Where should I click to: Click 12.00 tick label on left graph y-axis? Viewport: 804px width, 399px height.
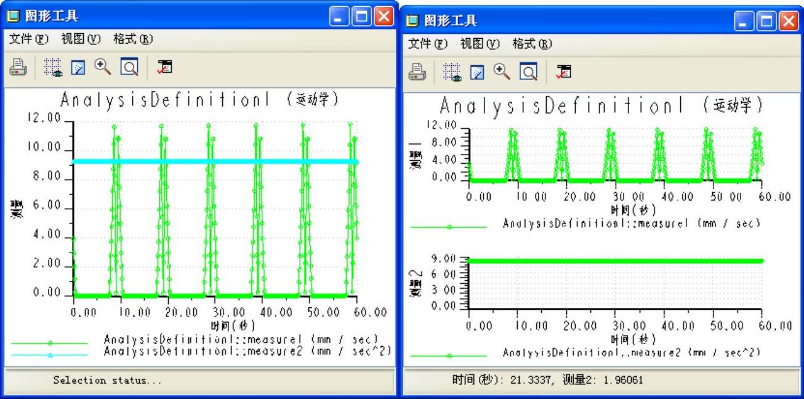tap(44, 118)
